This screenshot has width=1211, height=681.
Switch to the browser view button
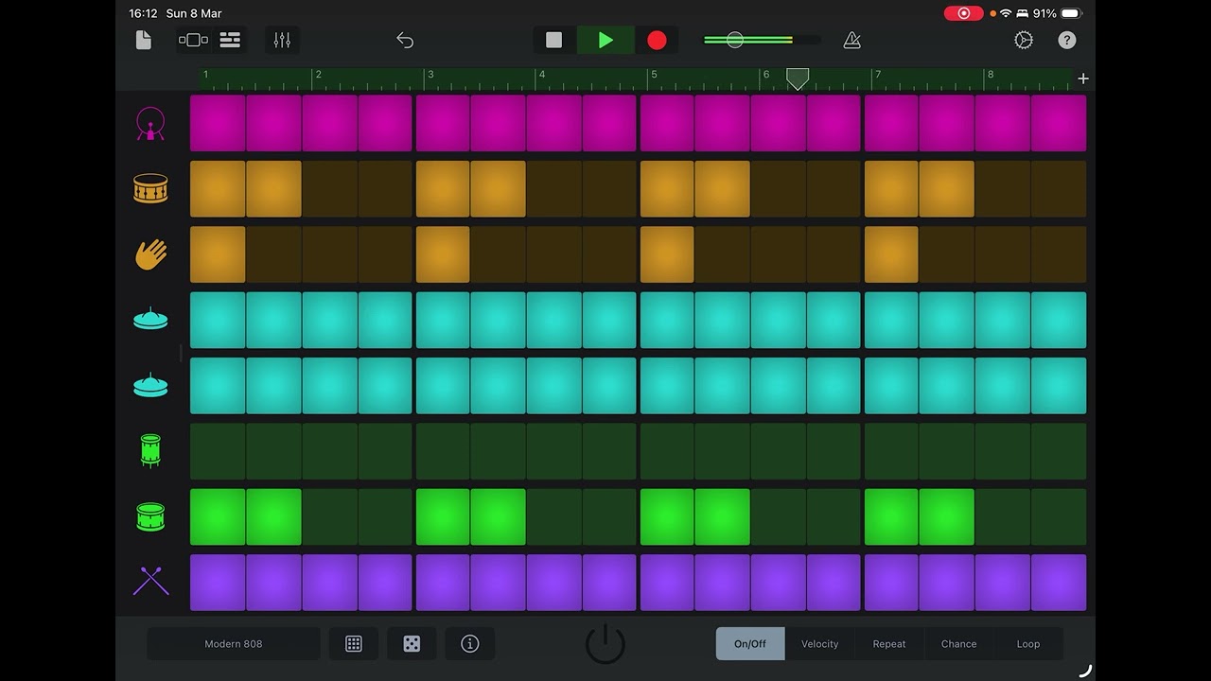[x=193, y=40]
